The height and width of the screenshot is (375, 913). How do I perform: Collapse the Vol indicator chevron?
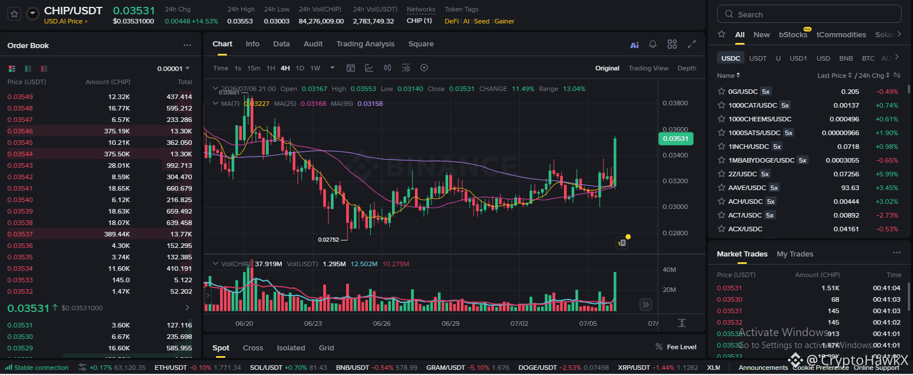[215, 264]
